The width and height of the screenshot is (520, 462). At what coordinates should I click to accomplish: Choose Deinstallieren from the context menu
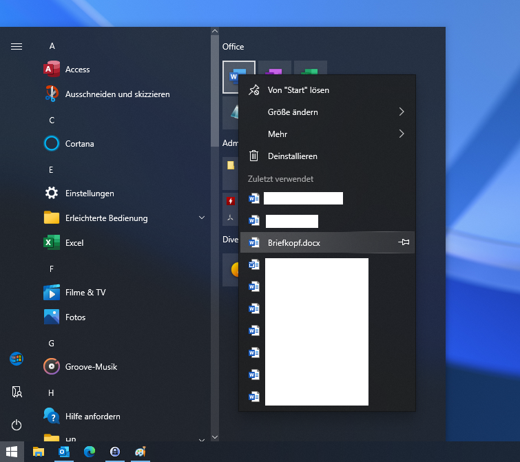(327, 156)
